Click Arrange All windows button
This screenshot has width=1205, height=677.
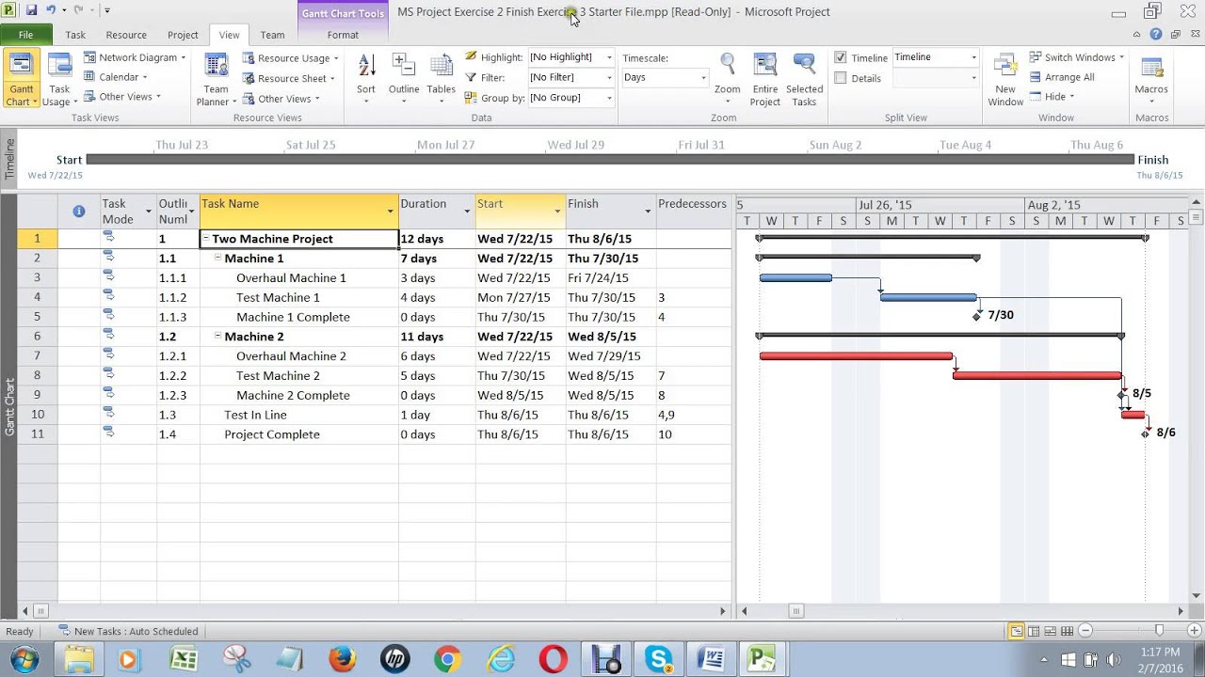coord(1062,77)
